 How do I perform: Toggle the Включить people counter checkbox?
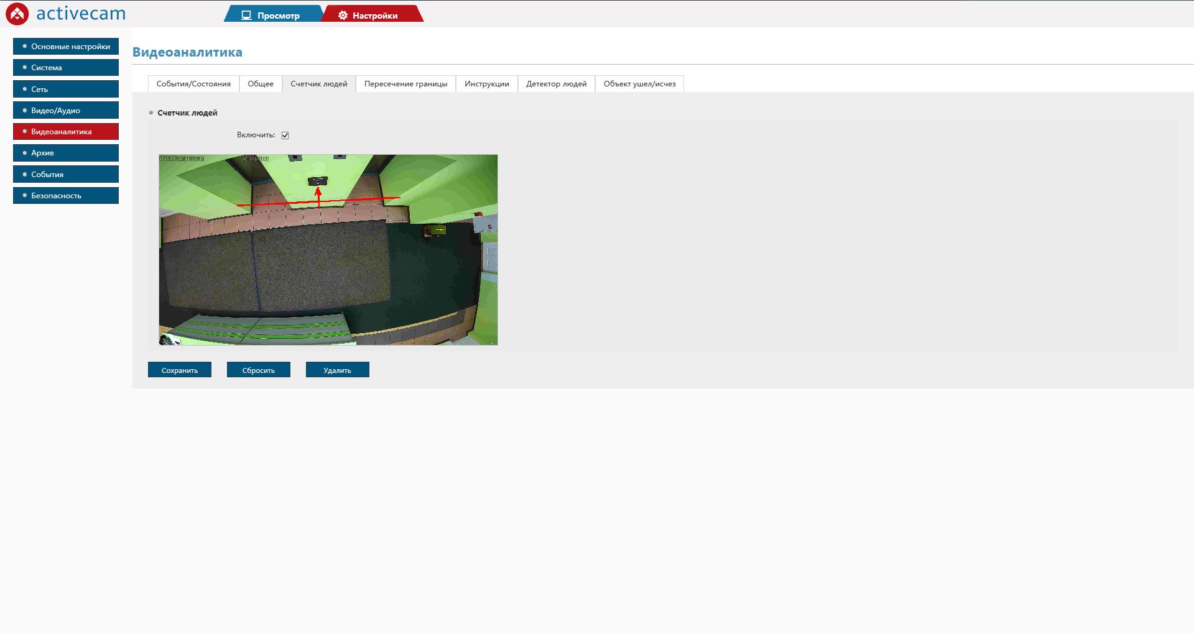pyautogui.click(x=285, y=136)
